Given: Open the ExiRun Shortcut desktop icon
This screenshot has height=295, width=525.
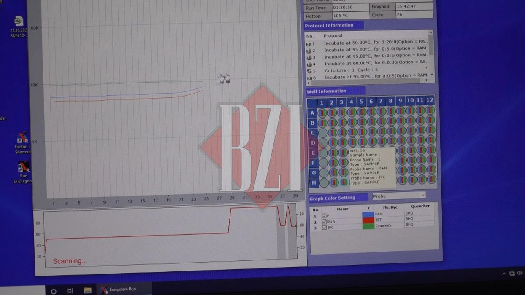Looking at the screenshot, I should (x=22, y=139).
